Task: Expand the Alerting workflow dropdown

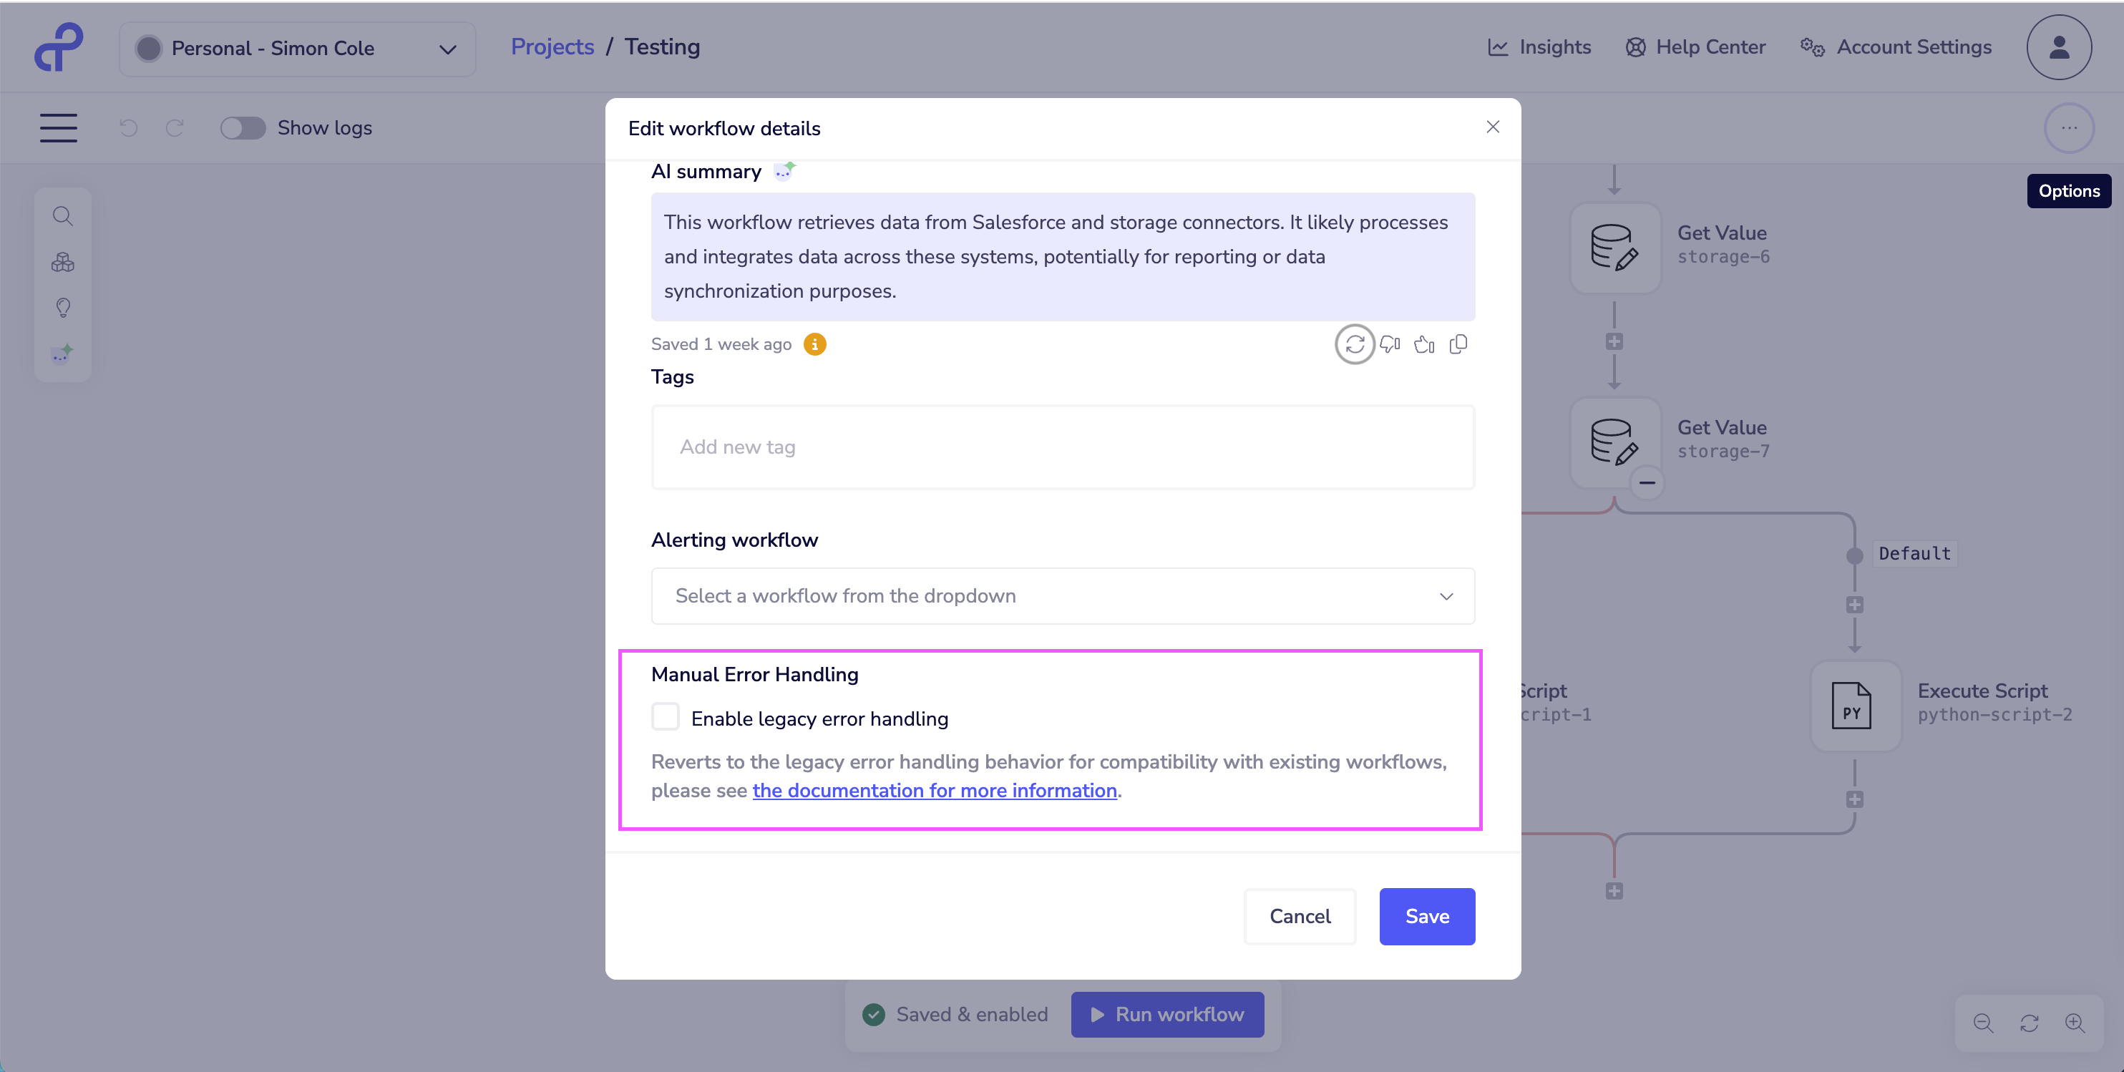Action: tap(1062, 595)
